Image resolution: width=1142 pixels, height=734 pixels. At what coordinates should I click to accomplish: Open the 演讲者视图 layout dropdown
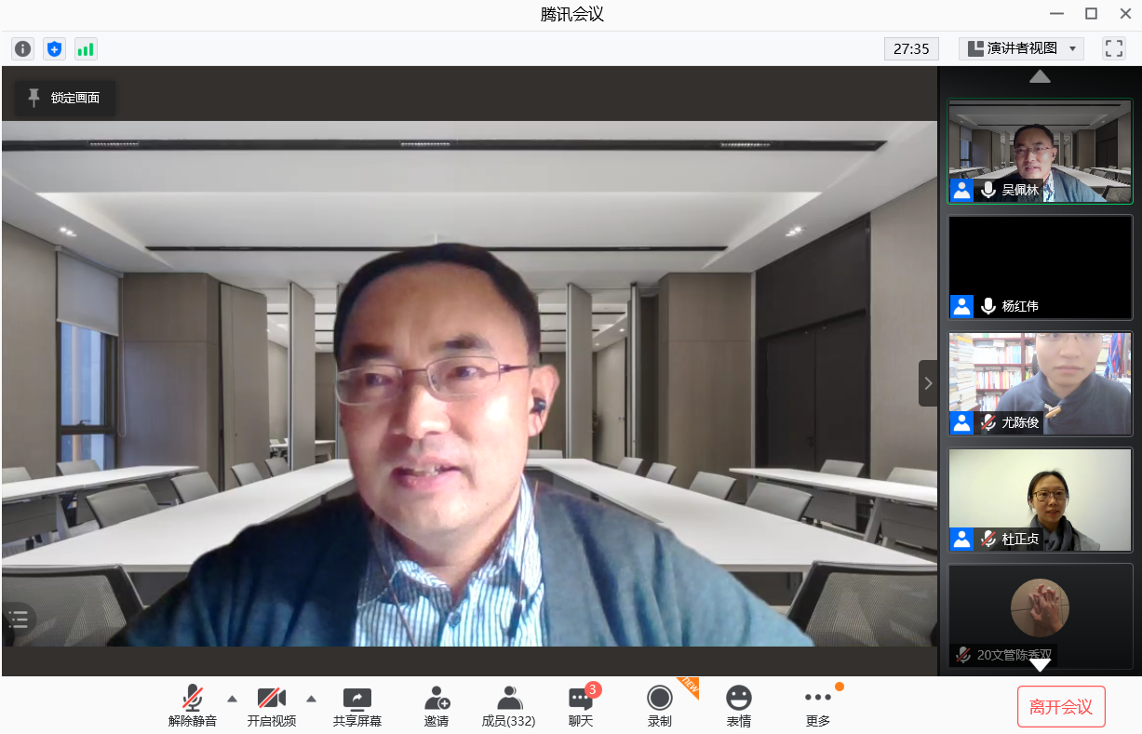[1021, 48]
